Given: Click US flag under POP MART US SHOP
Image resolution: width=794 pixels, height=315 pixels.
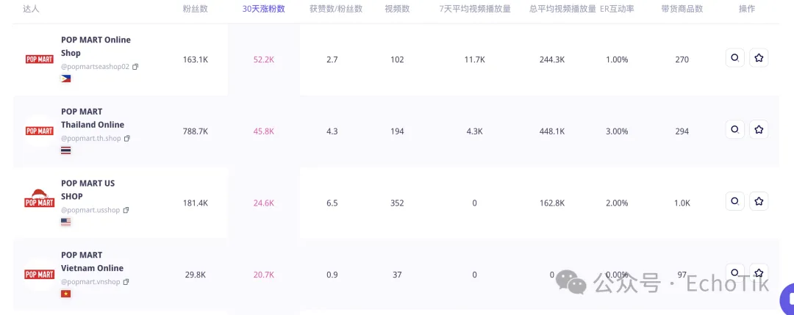Looking at the screenshot, I should click(66, 222).
